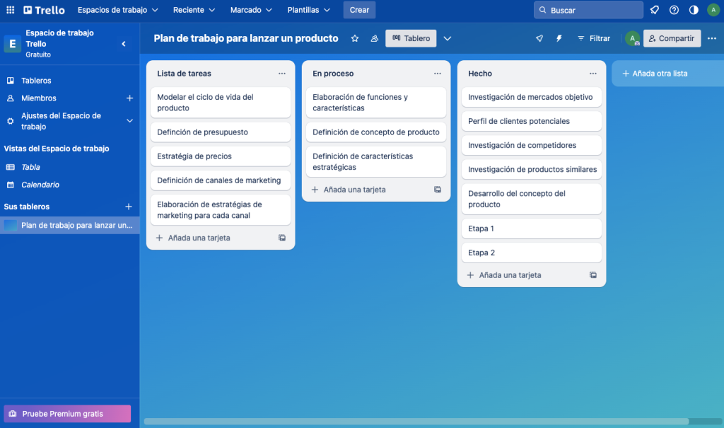Click inside the Buscar search field
Image resolution: width=724 pixels, height=428 pixels.
[x=588, y=10]
